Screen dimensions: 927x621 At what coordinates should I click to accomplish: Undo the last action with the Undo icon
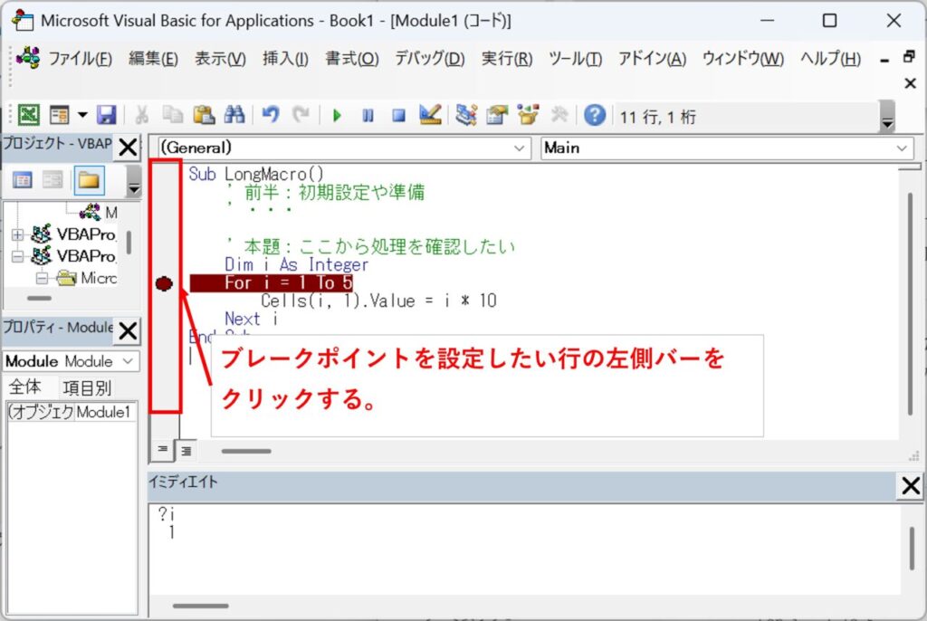coord(270,115)
